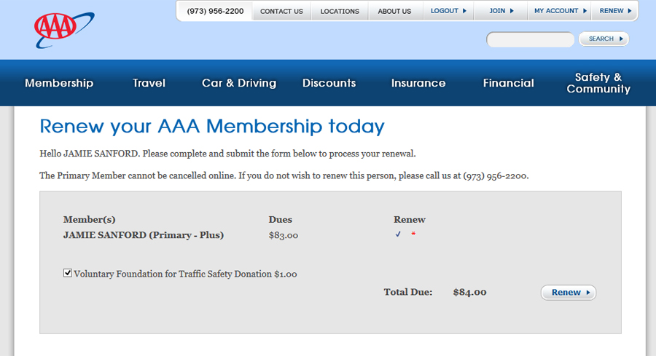The image size is (656, 356).
Task: Open the Travel navigation menu
Action: [149, 83]
